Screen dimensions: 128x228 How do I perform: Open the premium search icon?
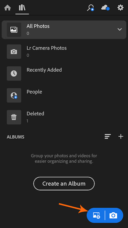click(x=91, y=8)
